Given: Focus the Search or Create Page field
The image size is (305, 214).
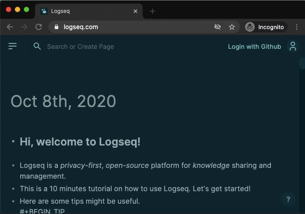Looking at the screenshot, I should [81, 47].
